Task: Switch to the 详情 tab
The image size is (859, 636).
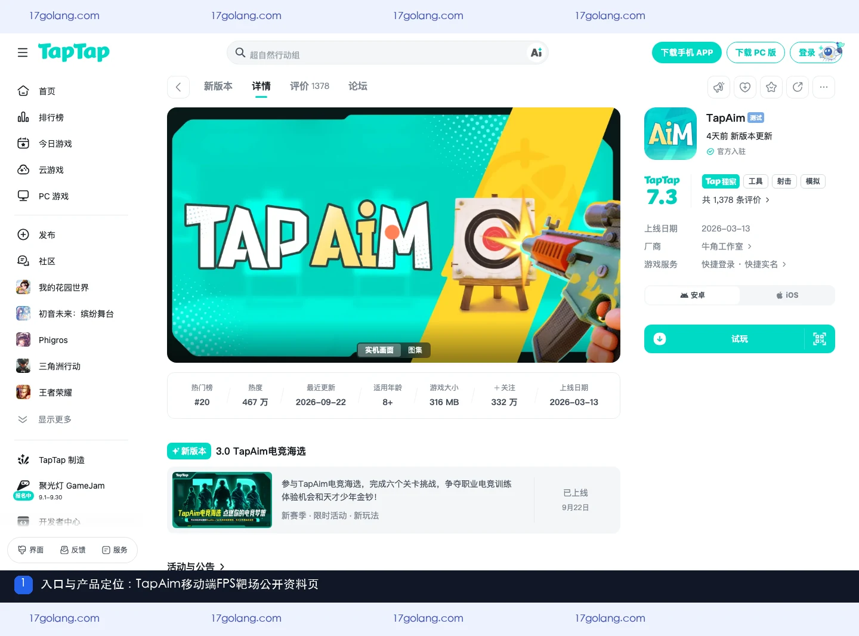Action: (x=261, y=87)
